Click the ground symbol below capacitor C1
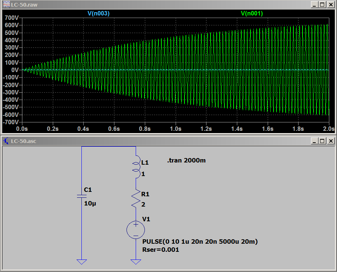The image size is (337, 272). pos(81,262)
